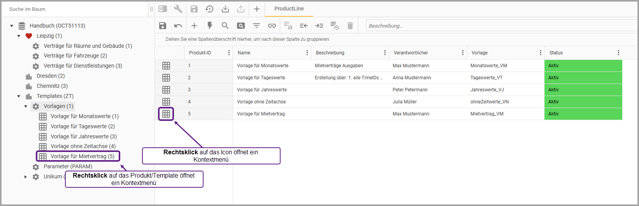Click the download icon in top toolbar
Viewport: 639px width, 206px height.
tap(225, 9)
